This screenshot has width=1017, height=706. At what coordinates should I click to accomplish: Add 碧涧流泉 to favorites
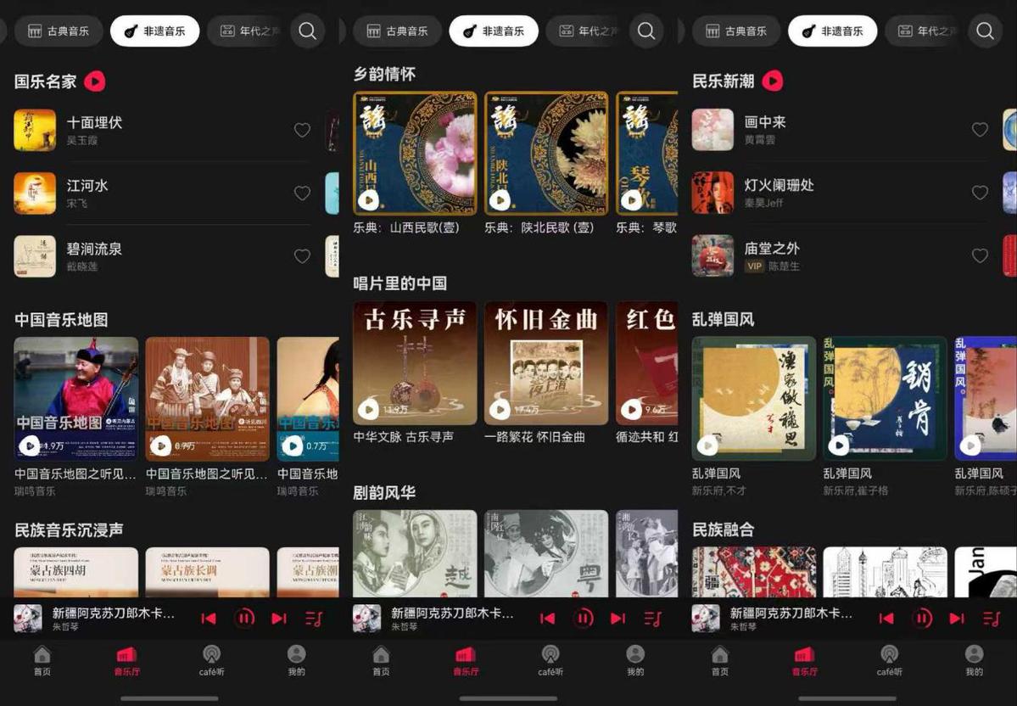click(x=302, y=256)
